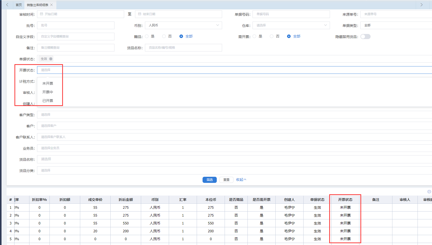
Task: Click the 备注 fuzzy search input
Action: tap(76, 48)
